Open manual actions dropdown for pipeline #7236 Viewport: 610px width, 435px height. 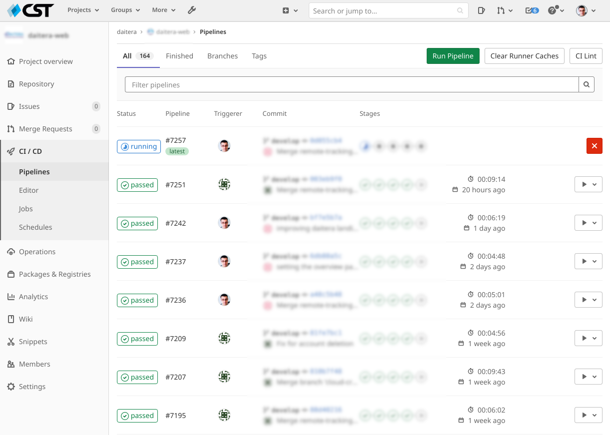589,300
